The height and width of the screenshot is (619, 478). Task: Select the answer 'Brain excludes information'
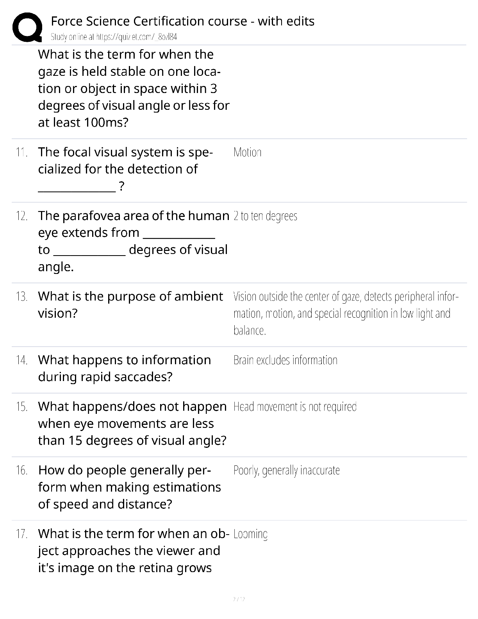285,360
